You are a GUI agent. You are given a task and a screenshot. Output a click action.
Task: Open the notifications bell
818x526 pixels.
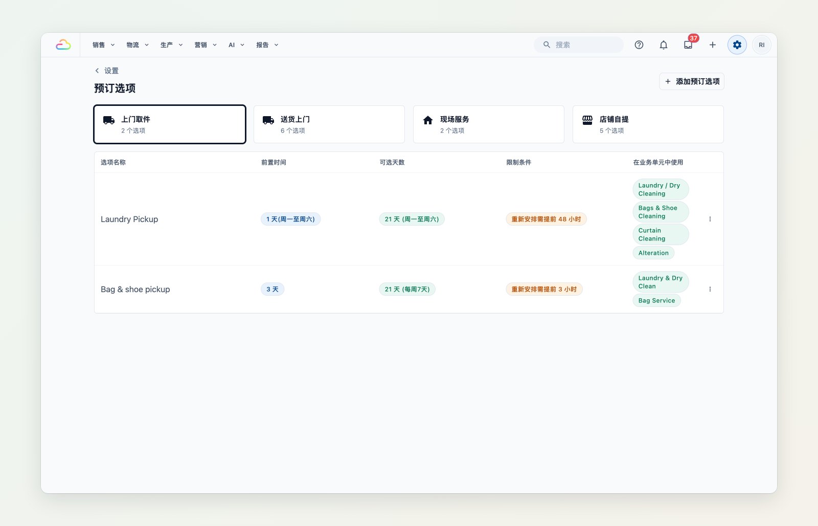[664, 45]
